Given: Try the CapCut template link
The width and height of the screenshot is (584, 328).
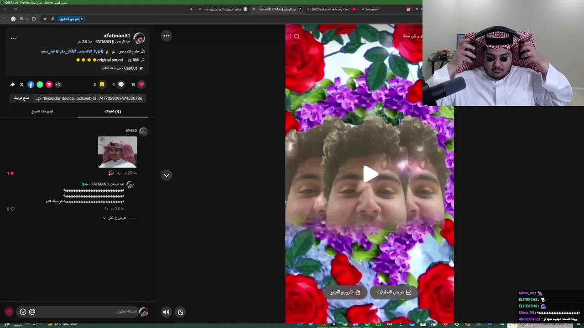Looking at the screenshot, I should tap(122, 68).
